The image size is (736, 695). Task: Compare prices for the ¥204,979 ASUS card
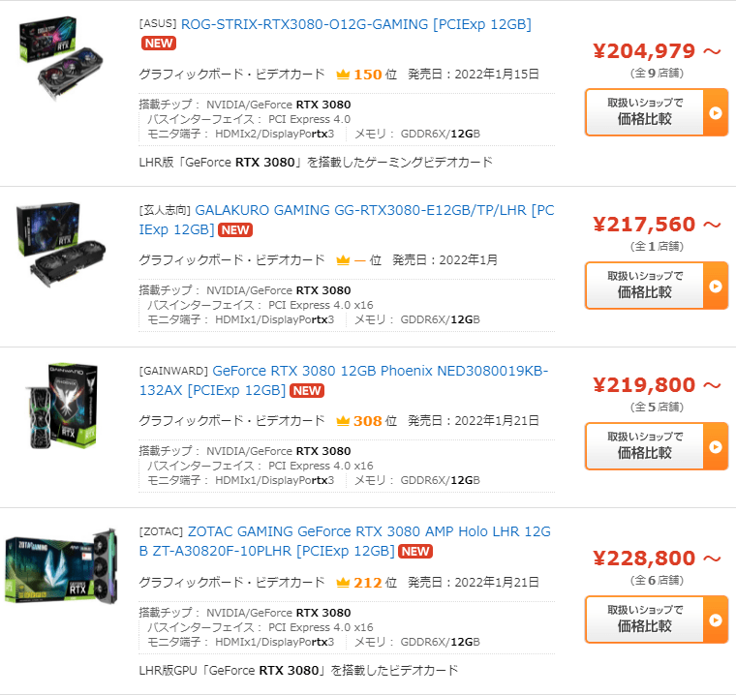pos(644,112)
